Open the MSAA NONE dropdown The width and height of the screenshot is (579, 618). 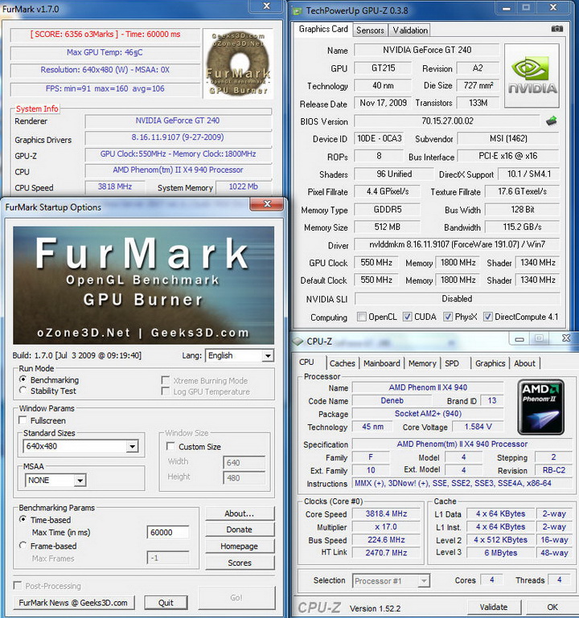(x=55, y=480)
